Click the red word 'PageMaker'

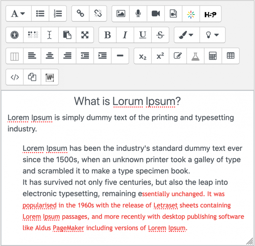68,228
